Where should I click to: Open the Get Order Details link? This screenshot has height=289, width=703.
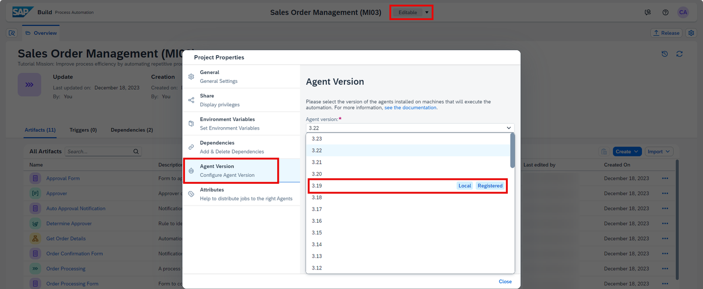[66, 239]
